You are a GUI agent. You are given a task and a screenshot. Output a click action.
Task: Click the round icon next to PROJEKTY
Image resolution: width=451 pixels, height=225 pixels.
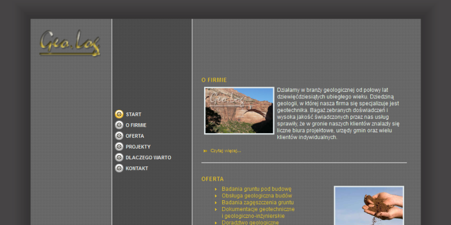(119, 146)
